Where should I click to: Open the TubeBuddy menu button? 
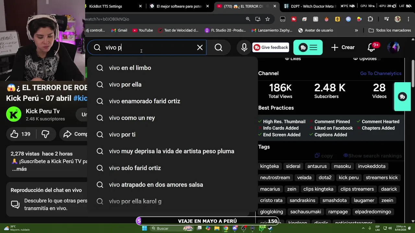308,48
